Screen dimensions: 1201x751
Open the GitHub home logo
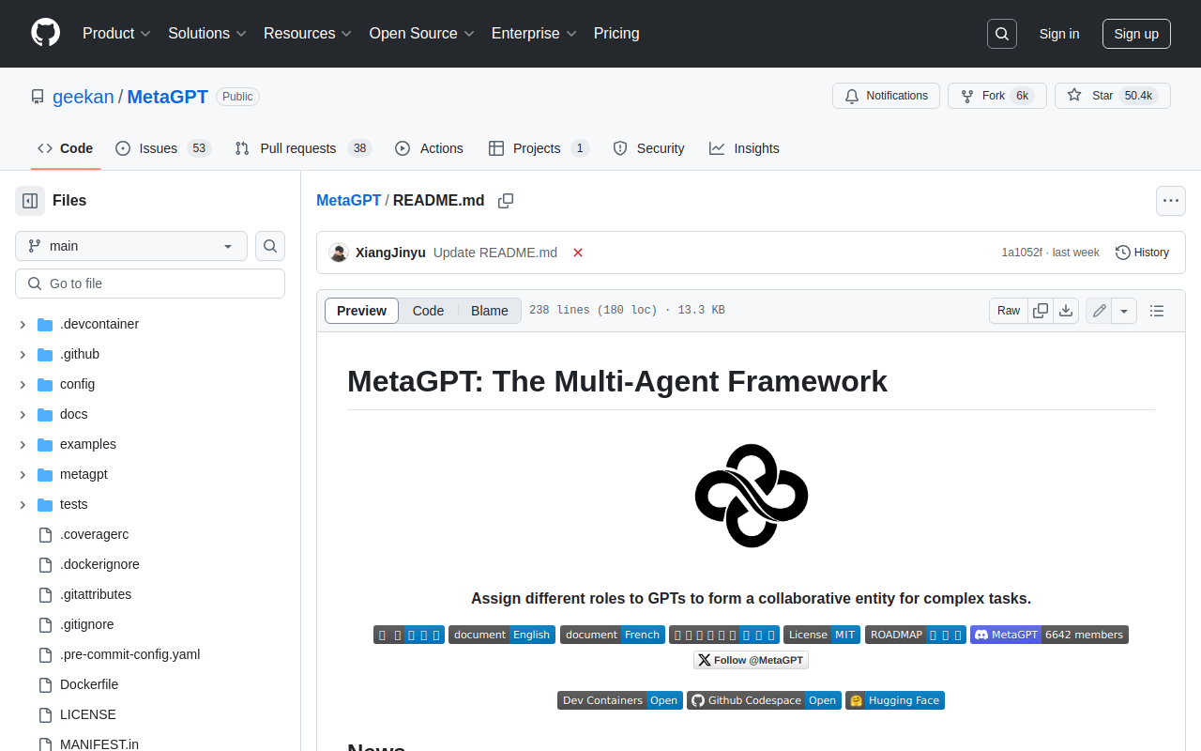tap(45, 33)
